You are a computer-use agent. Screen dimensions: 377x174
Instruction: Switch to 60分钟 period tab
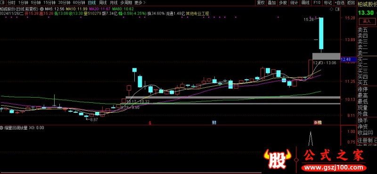click(x=79, y=3)
